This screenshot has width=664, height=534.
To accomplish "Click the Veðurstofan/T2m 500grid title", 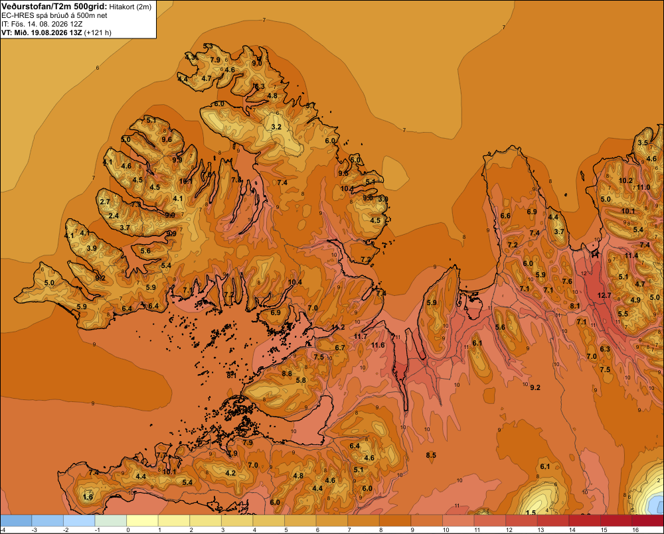I will click(54, 7).
